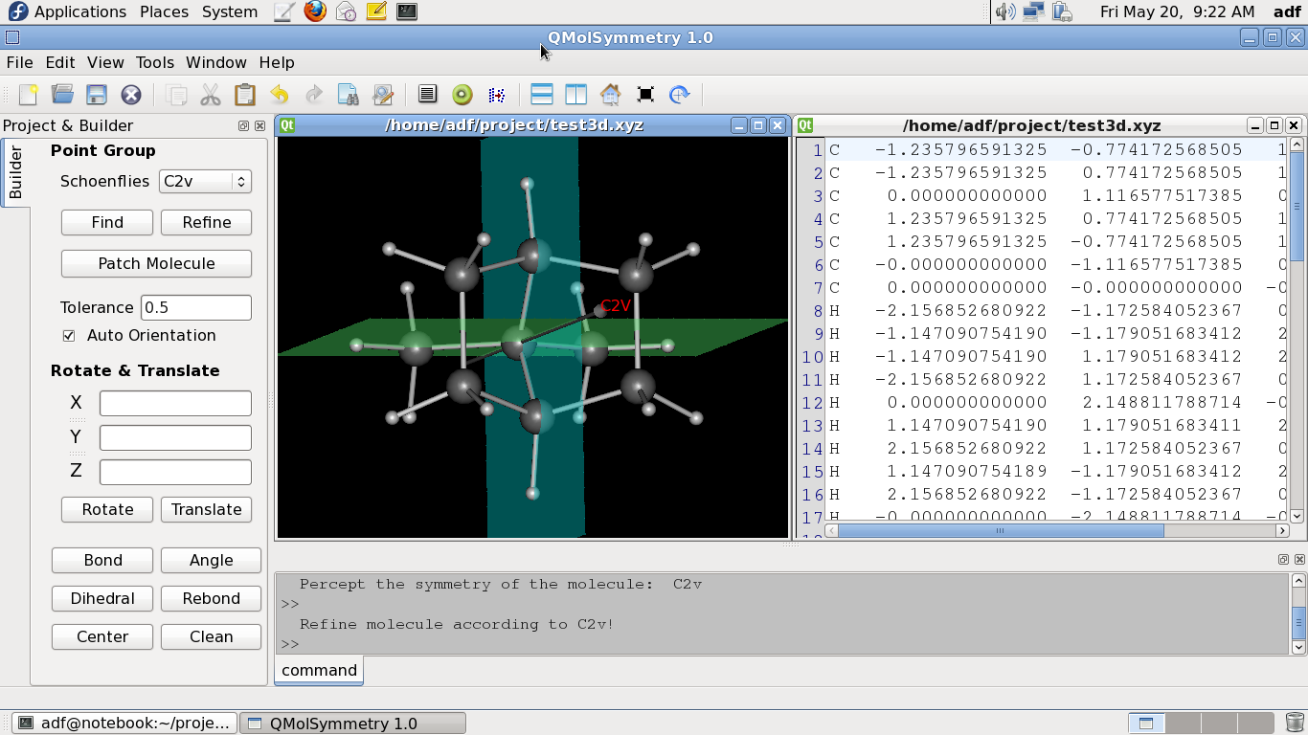
Task: Open the Schoenflies point group dropdown
Action: click(x=205, y=181)
